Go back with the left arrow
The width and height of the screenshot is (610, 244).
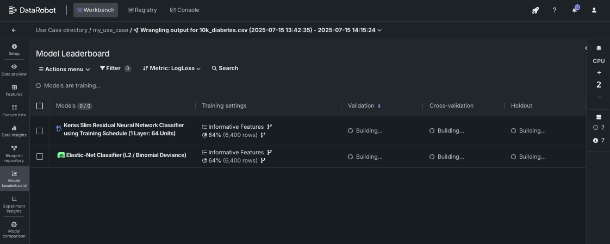[14, 30]
